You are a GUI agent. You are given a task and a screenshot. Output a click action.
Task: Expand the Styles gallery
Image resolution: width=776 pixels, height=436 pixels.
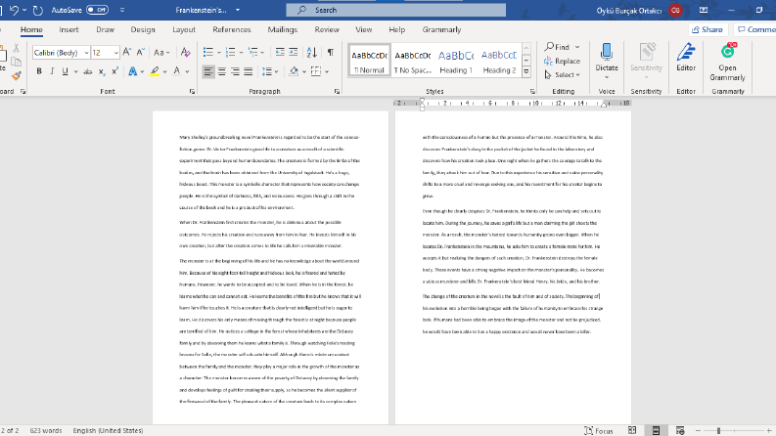pyautogui.click(x=526, y=71)
